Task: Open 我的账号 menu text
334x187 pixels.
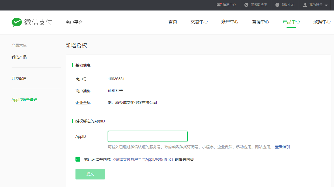Action: click(x=316, y=5)
